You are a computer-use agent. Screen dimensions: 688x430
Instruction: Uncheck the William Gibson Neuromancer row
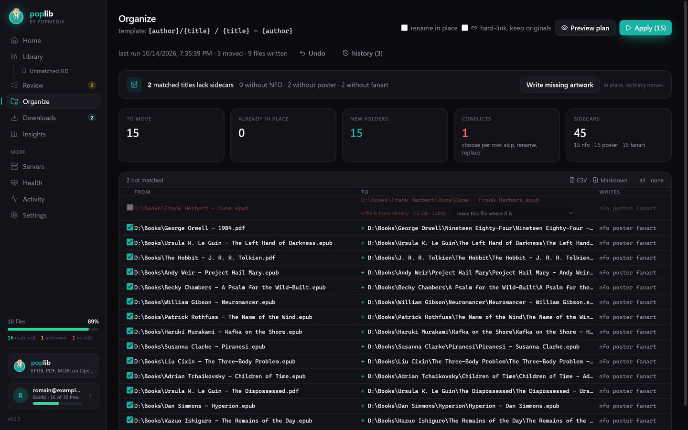pos(130,301)
